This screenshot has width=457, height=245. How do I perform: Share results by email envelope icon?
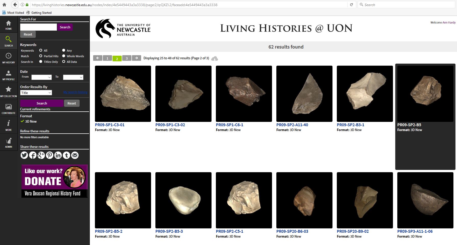pyautogui.click(x=75, y=155)
